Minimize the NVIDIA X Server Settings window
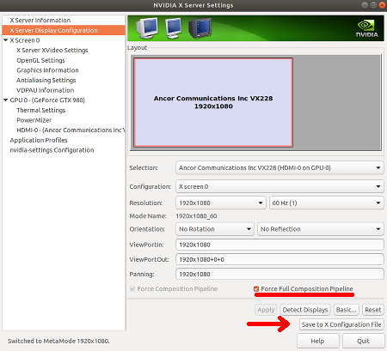The width and height of the screenshot is (387, 351). 365,5
